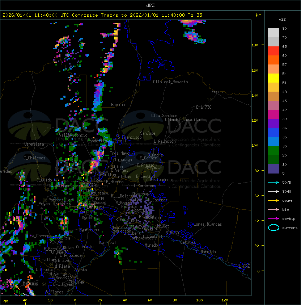Click the 'Tz 35' value in header
The width and height of the screenshot is (301, 305).
(x=195, y=15)
